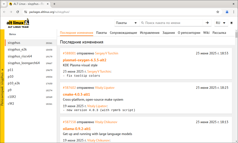The height and width of the screenshot is (143, 238).
Task: Open the Пакеты search type dropdown
Action: 126,23
